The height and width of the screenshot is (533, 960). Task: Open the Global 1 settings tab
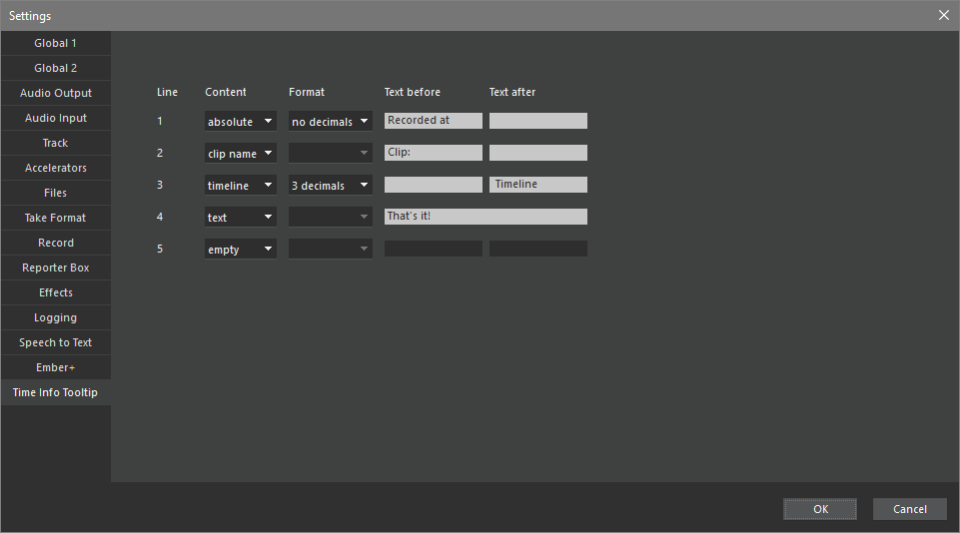56,43
